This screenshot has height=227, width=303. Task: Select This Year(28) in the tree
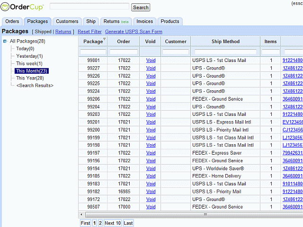(30, 78)
